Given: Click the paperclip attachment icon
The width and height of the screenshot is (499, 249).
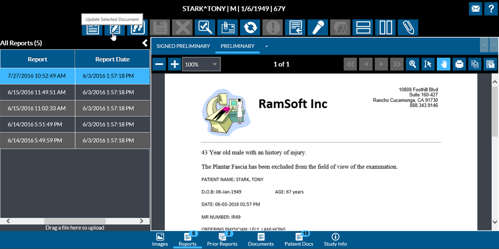Looking at the screenshot, I should pos(407,28).
